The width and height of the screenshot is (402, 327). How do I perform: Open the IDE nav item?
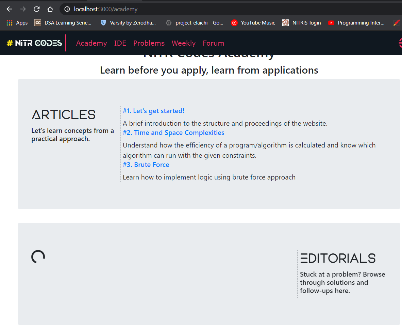tap(120, 43)
